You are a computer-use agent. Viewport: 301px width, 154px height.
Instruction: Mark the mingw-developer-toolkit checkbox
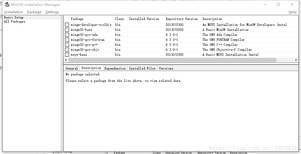[x=67, y=25]
